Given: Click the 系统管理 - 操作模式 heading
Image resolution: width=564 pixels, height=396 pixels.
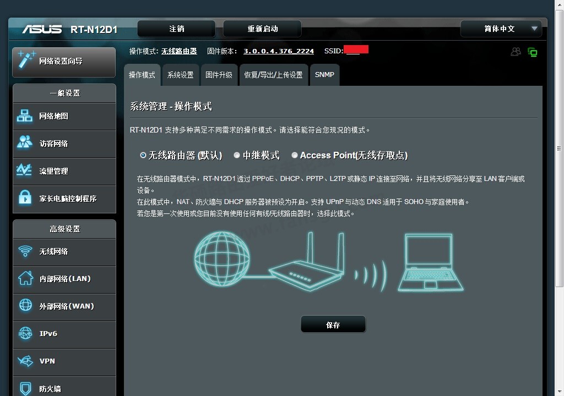Looking at the screenshot, I should pos(171,106).
